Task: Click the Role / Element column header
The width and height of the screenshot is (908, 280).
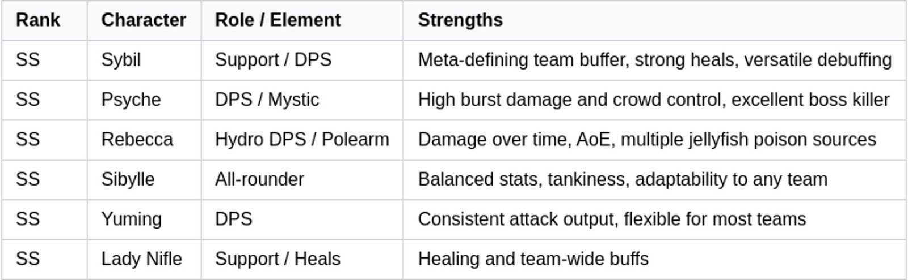Action: [278, 20]
